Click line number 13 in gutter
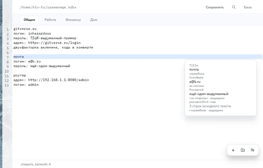Image resolution: width=263 pixels, height=168 pixels. tap(6, 85)
